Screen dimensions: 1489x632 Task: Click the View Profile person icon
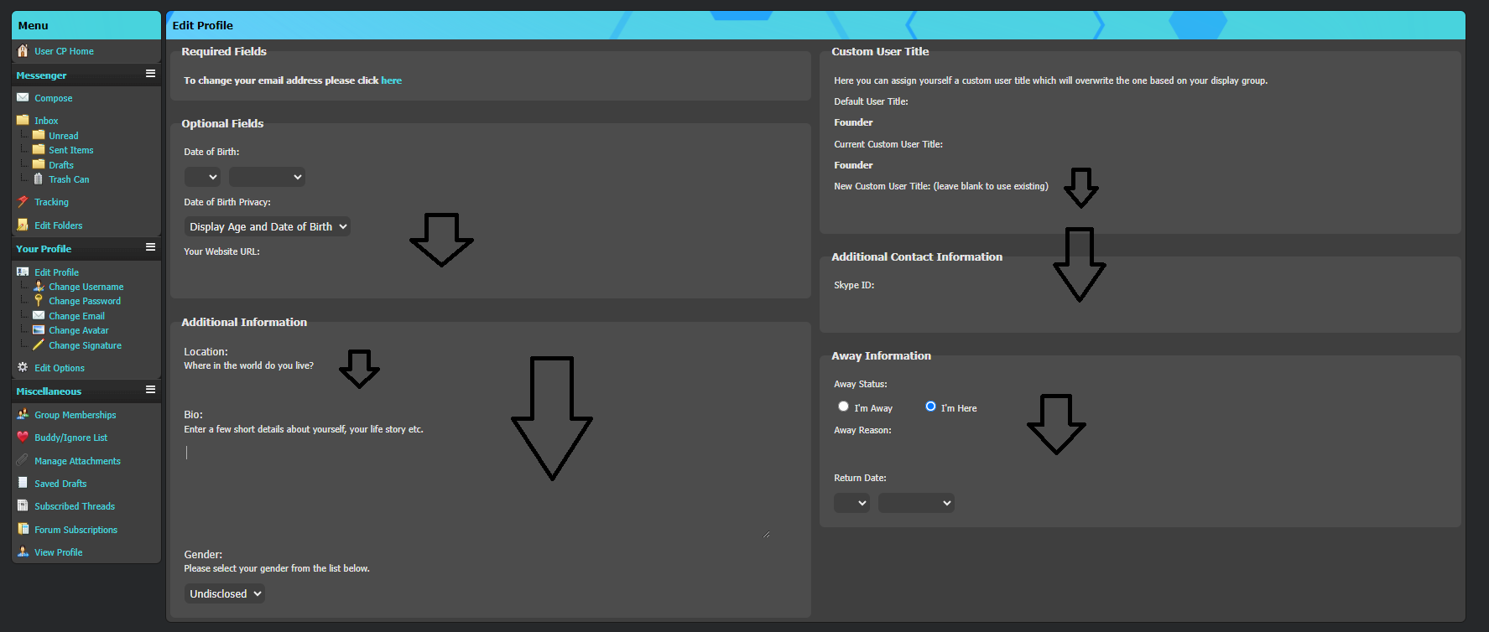click(23, 552)
